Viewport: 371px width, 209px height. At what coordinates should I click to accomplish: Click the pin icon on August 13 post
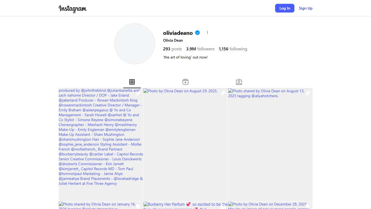point(307,93)
